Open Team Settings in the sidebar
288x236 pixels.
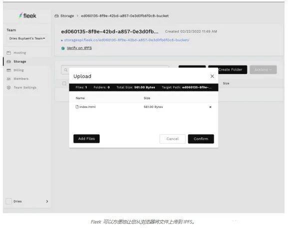(x=25, y=87)
